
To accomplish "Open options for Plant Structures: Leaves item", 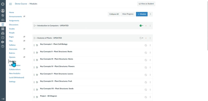I will pos(150,75).
